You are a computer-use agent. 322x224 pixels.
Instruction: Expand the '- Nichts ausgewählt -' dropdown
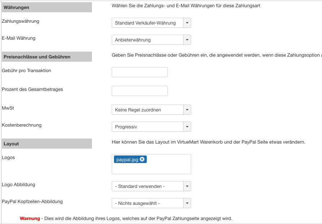click(x=151, y=203)
